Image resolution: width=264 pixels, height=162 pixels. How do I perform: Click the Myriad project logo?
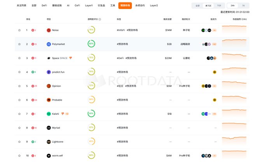point(49,128)
